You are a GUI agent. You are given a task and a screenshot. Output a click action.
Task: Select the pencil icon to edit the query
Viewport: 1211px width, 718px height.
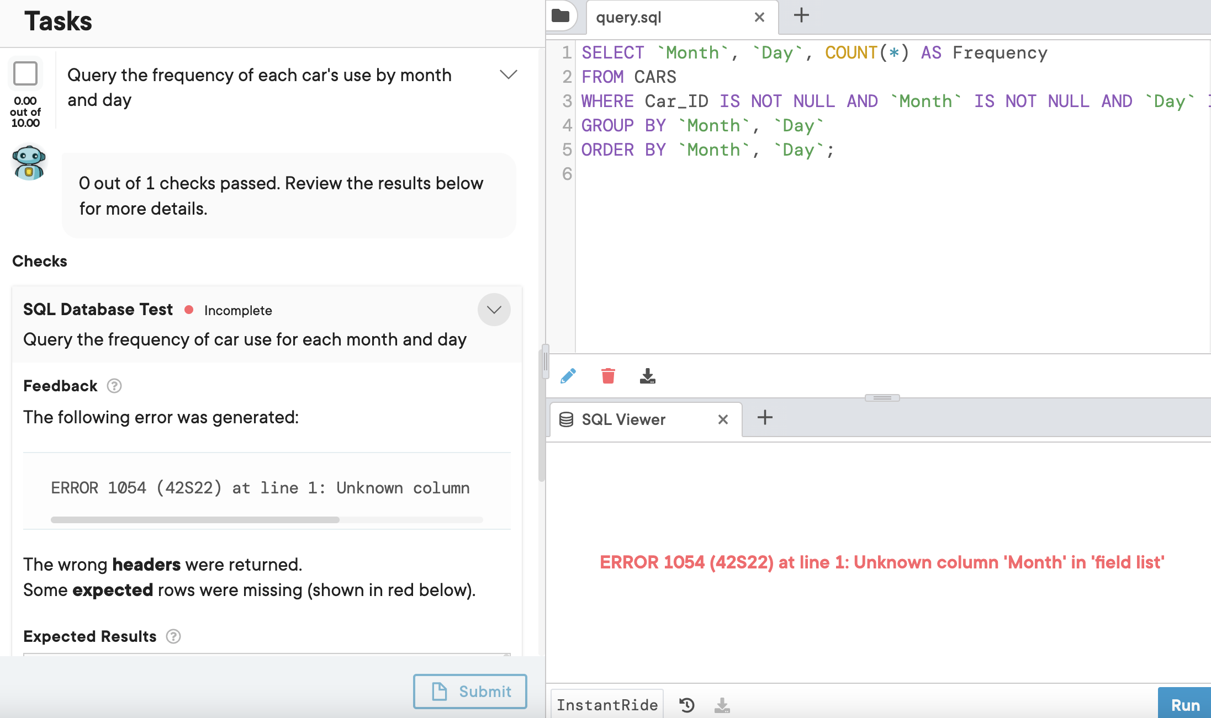coord(568,376)
